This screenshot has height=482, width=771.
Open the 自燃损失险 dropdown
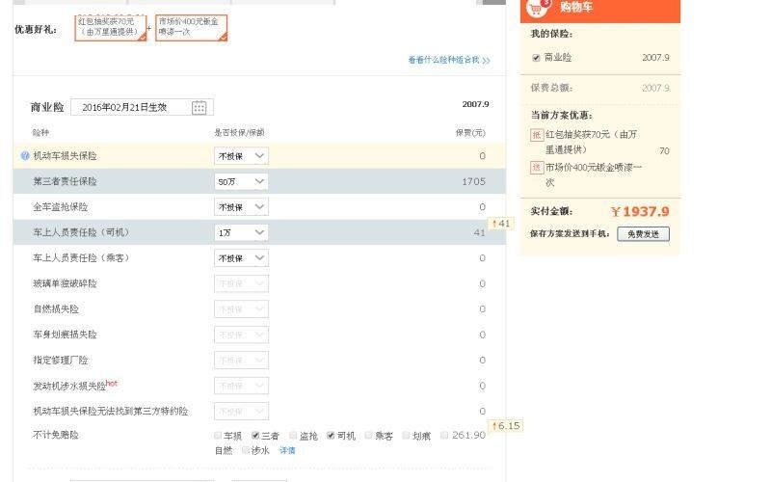click(241, 309)
